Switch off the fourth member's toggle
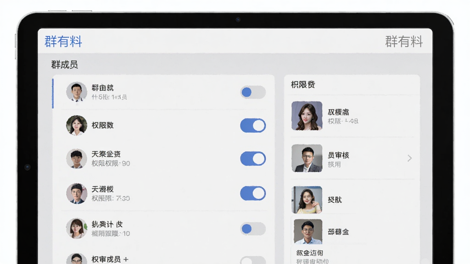Screen dimensions: 470x264 pyautogui.click(x=253, y=193)
